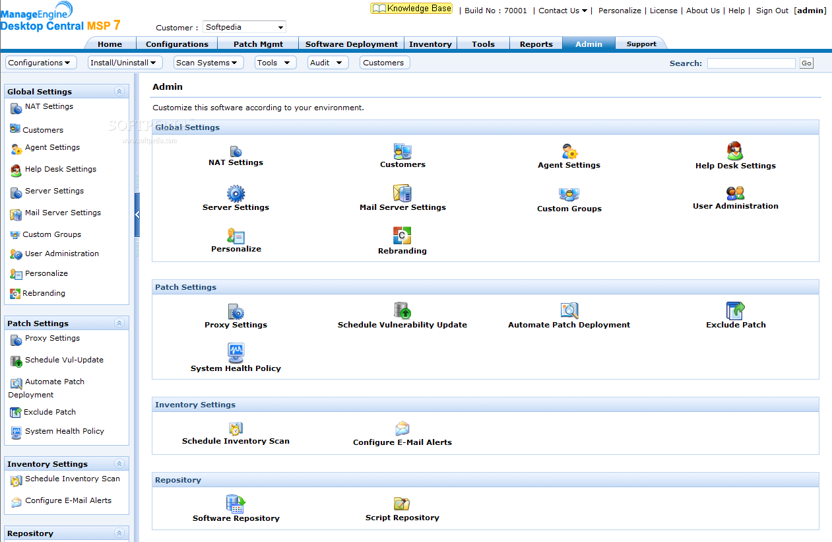Open Software Repository icon

(236, 504)
